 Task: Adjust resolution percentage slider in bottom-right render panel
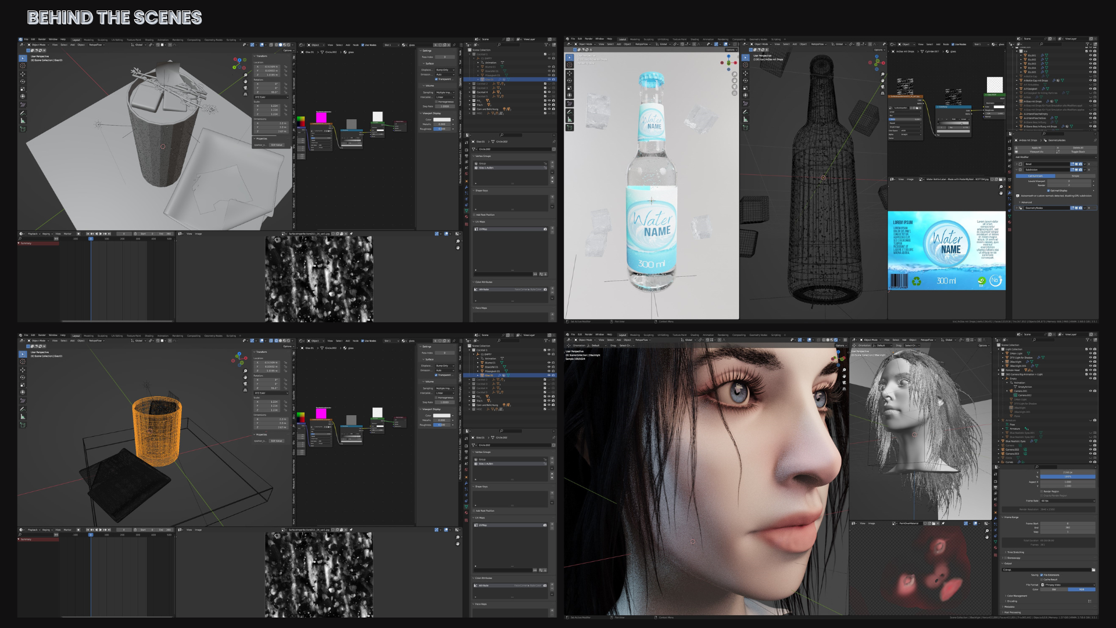[x=1068, y=476]
